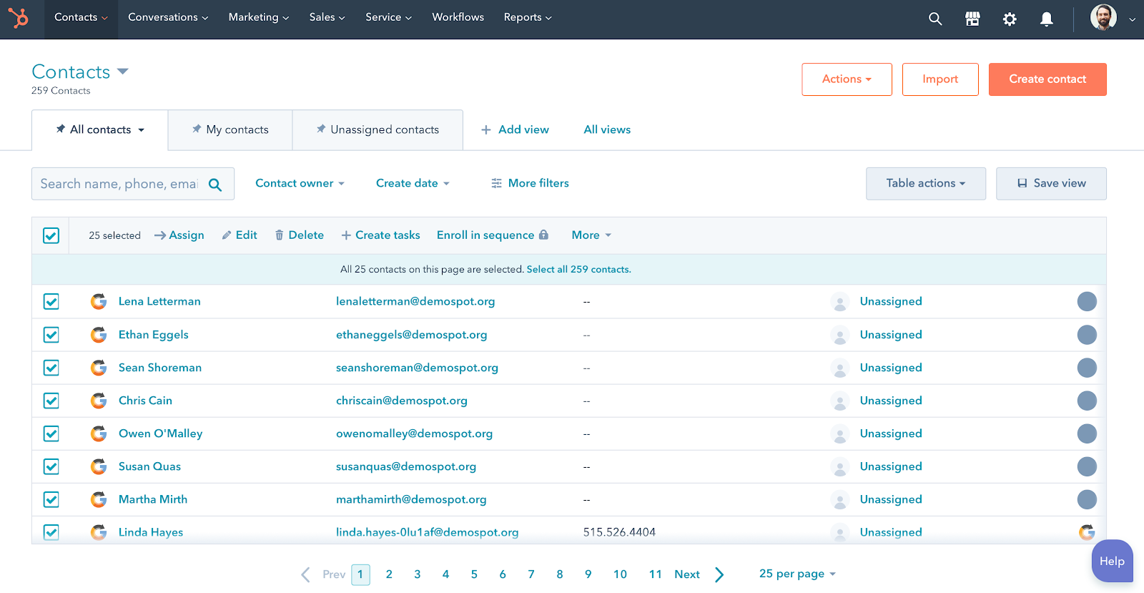Change the 25 per page setting

point(797,574)
